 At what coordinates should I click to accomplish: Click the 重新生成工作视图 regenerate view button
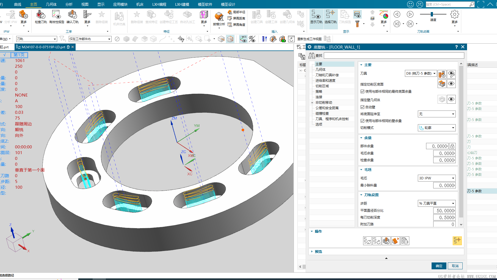click(309, 39)
